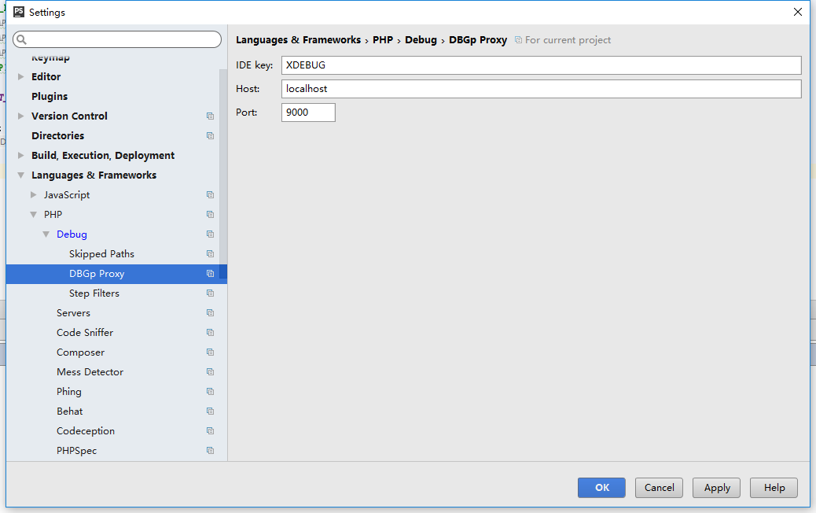Open the Servers settings page

tap(73, 313)
